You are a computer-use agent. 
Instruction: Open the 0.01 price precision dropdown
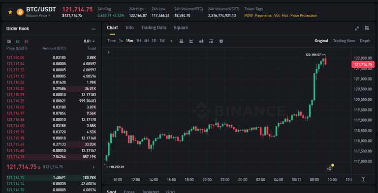[x=89, y=41]
